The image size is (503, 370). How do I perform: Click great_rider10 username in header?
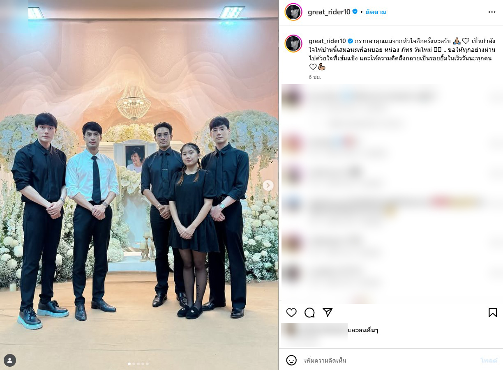[329, 12]
